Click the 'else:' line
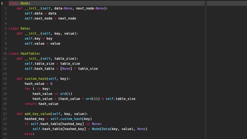 coord(29,134)
